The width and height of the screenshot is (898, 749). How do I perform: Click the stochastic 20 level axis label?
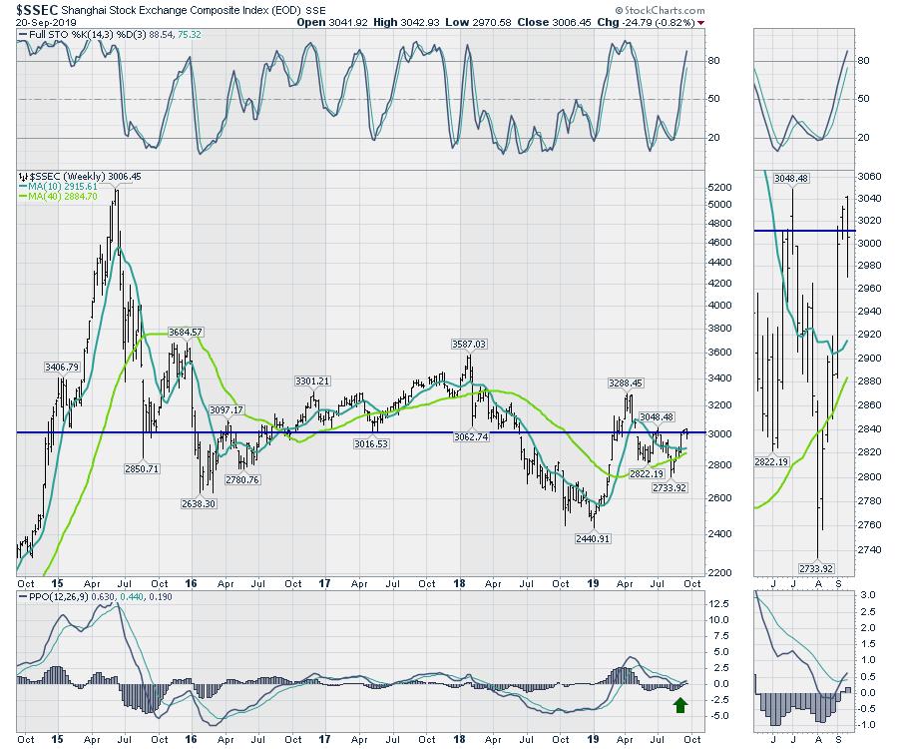714,138
